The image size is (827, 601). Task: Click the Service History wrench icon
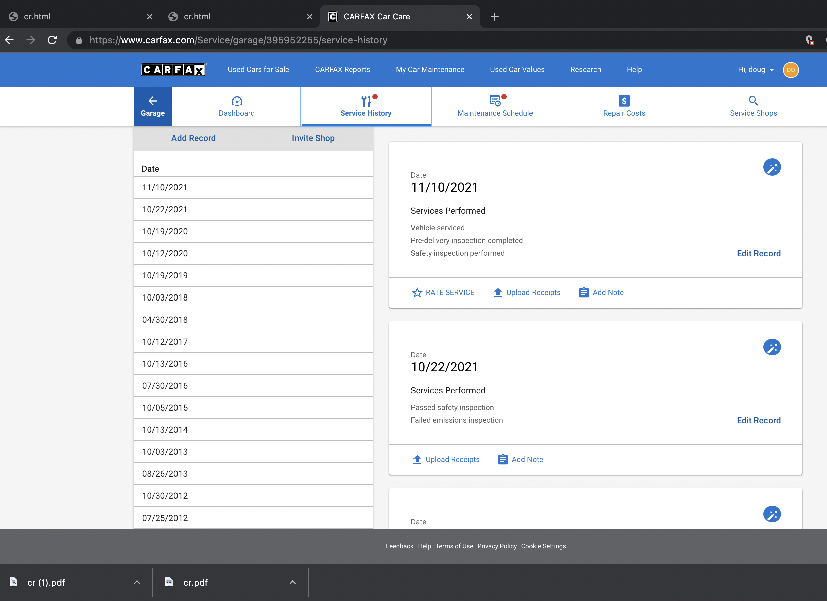tap(366, 101)
